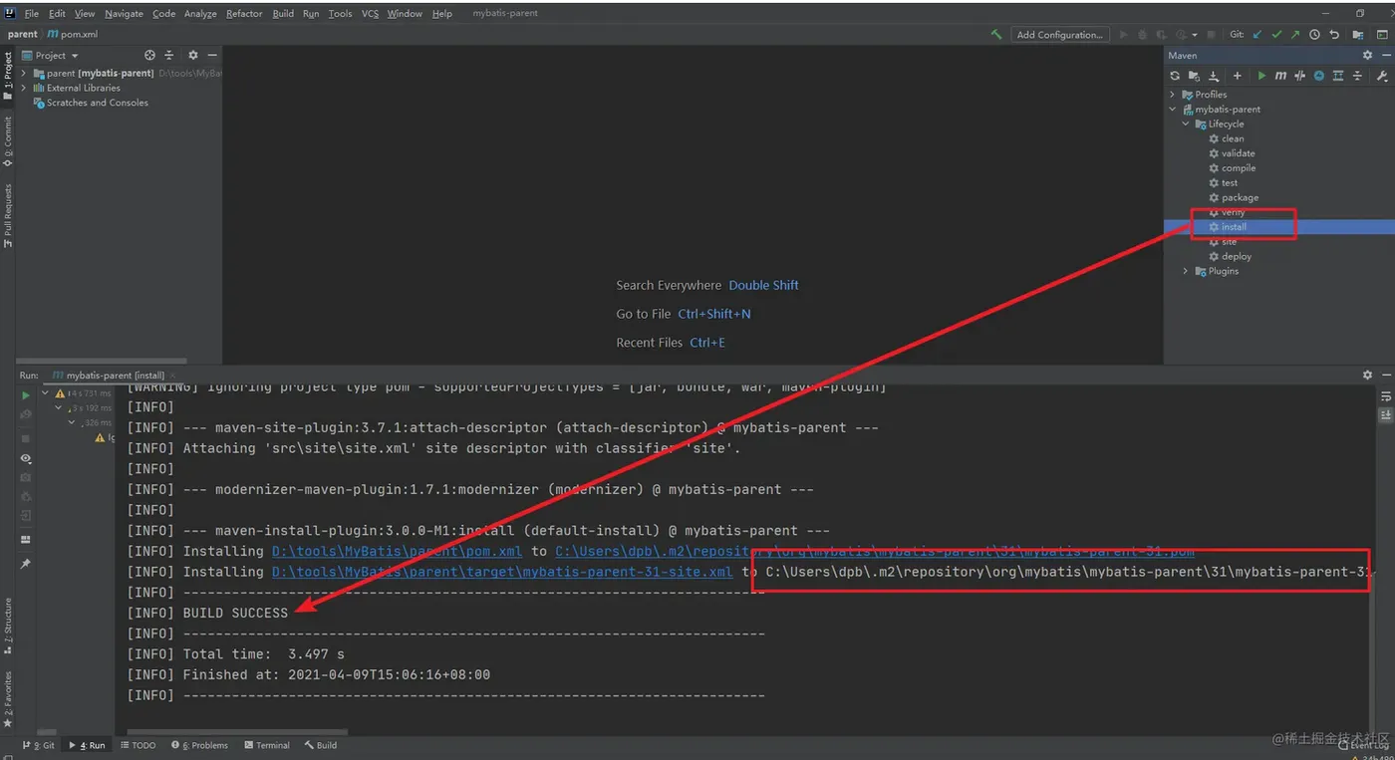Viewport: 1395px width, 760px height.
Task: Hide the Maven tool window
Action: pos(1385,56)
